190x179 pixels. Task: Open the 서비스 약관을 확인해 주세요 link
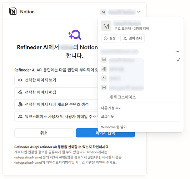pos(96,162)
